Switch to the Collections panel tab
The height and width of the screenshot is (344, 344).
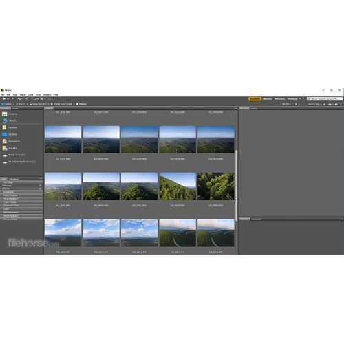click(x=14, y=179)
